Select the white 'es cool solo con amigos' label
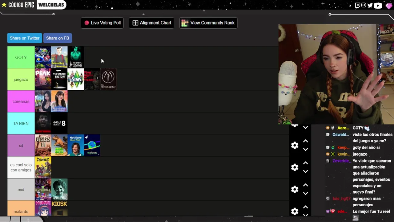 coord(21,167)
